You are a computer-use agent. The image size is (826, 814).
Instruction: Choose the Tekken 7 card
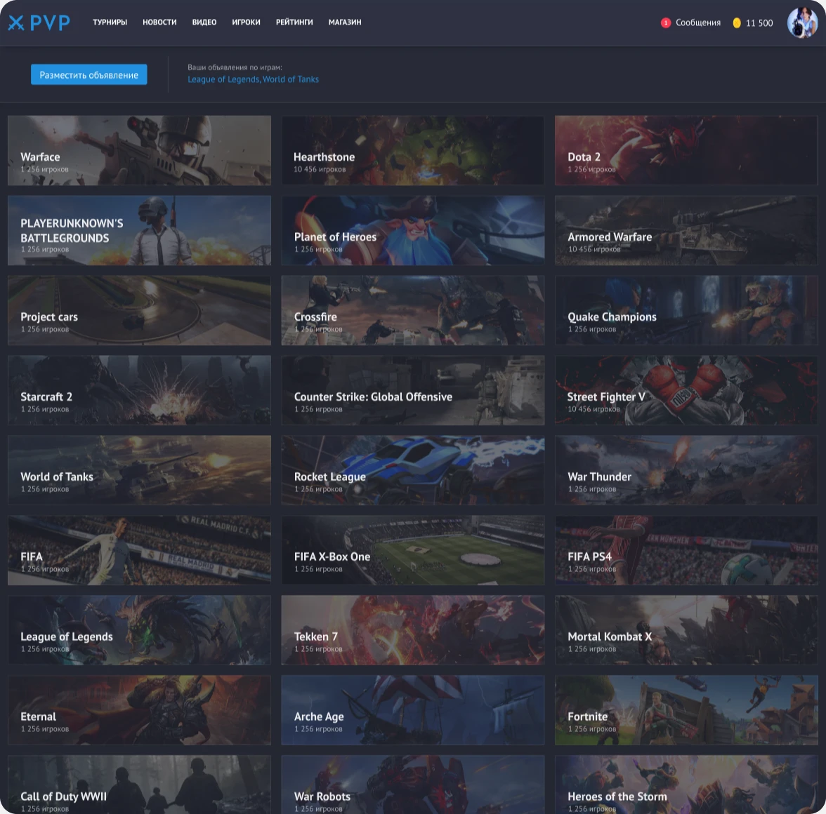point(413,630)
